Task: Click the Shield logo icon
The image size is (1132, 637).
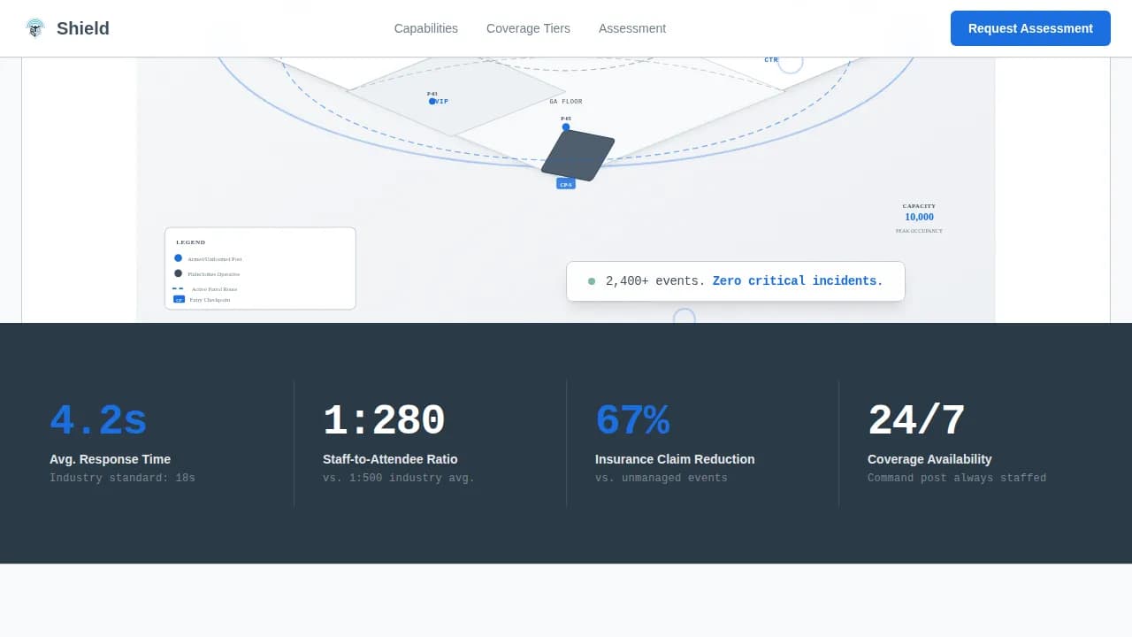Action: click(x=35, y=28)
